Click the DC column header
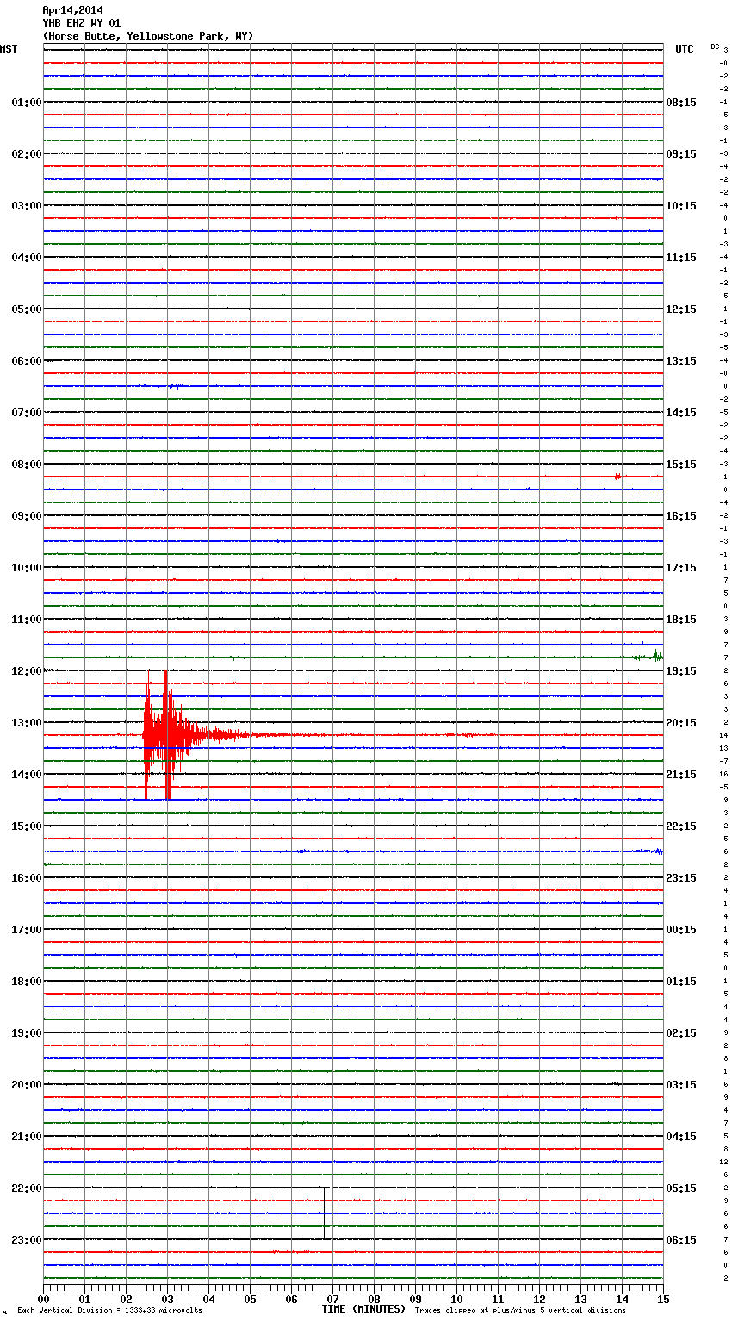Viewport: 732px width, 1322px height. click(715, 47)
